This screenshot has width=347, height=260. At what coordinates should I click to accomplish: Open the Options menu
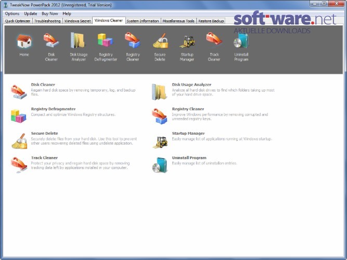pos(12,14)
